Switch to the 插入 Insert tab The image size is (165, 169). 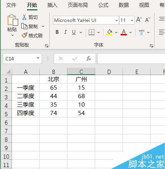[x=52, y=5]
